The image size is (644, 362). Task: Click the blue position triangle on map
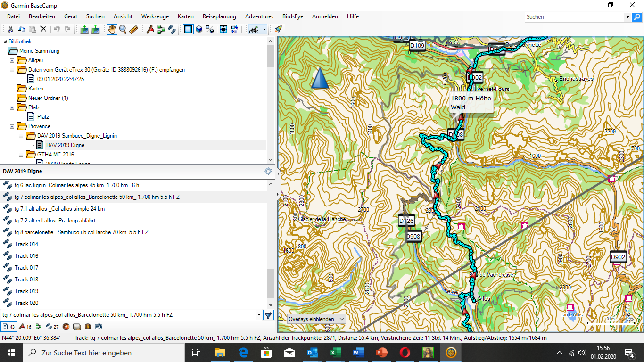click(320, 78)
